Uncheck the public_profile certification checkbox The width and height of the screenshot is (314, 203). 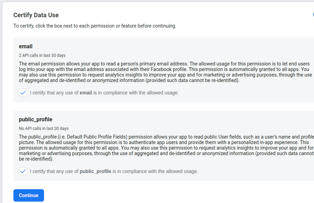click(x=23, y=171)
